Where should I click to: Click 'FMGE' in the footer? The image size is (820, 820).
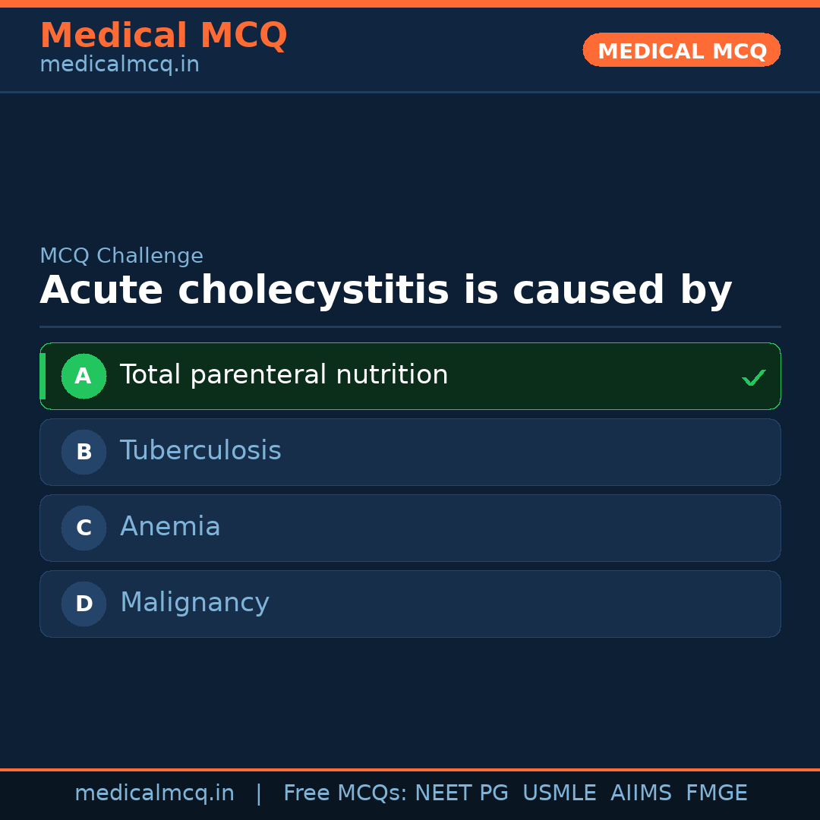(x=716, y=793)
